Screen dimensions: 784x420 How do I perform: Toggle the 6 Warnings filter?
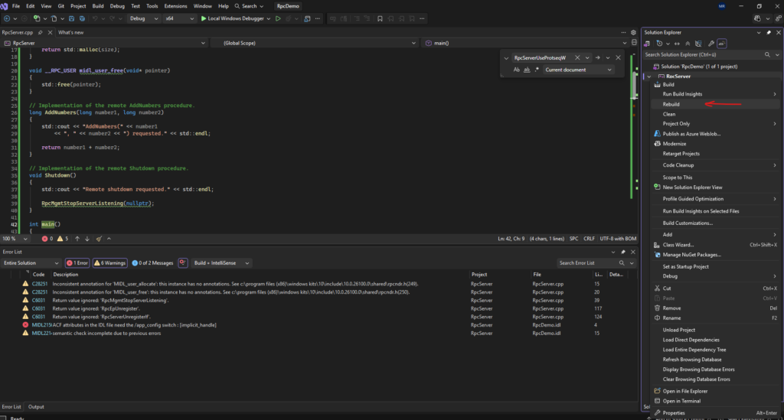pos(109,262)
